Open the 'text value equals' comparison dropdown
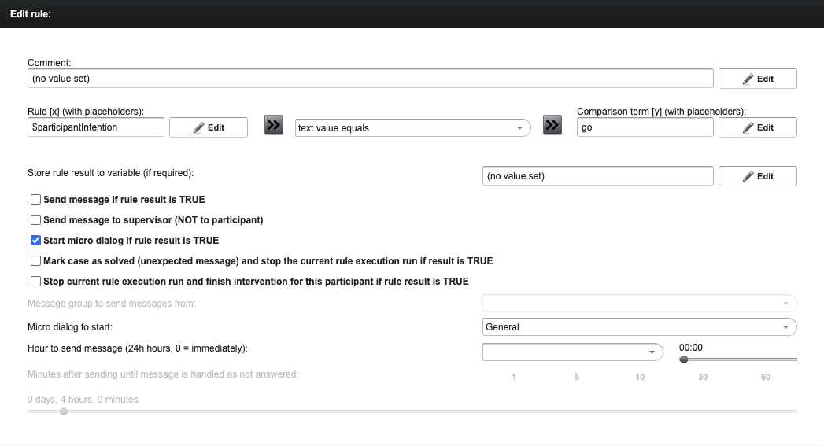 coord(412,127)
